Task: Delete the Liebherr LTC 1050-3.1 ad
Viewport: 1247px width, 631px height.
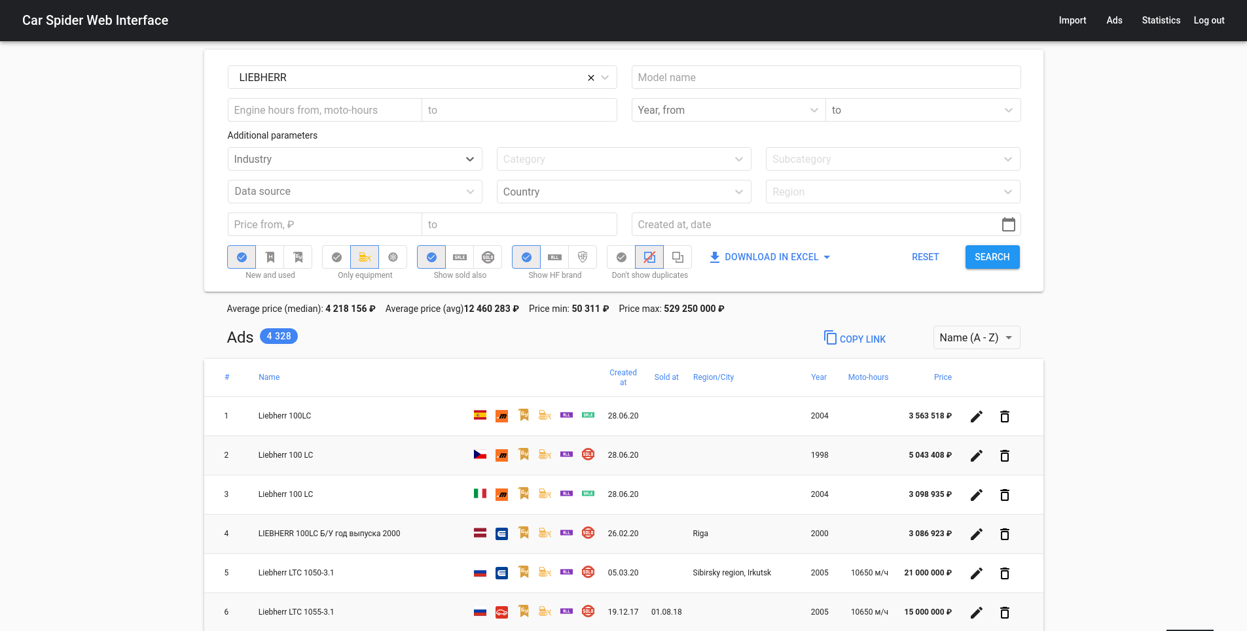Action: (x=1004, y=573)
